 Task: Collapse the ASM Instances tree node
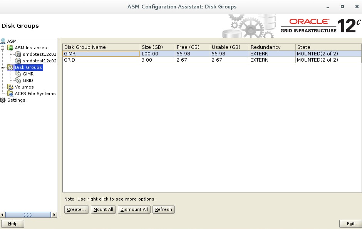coord(3,48)
